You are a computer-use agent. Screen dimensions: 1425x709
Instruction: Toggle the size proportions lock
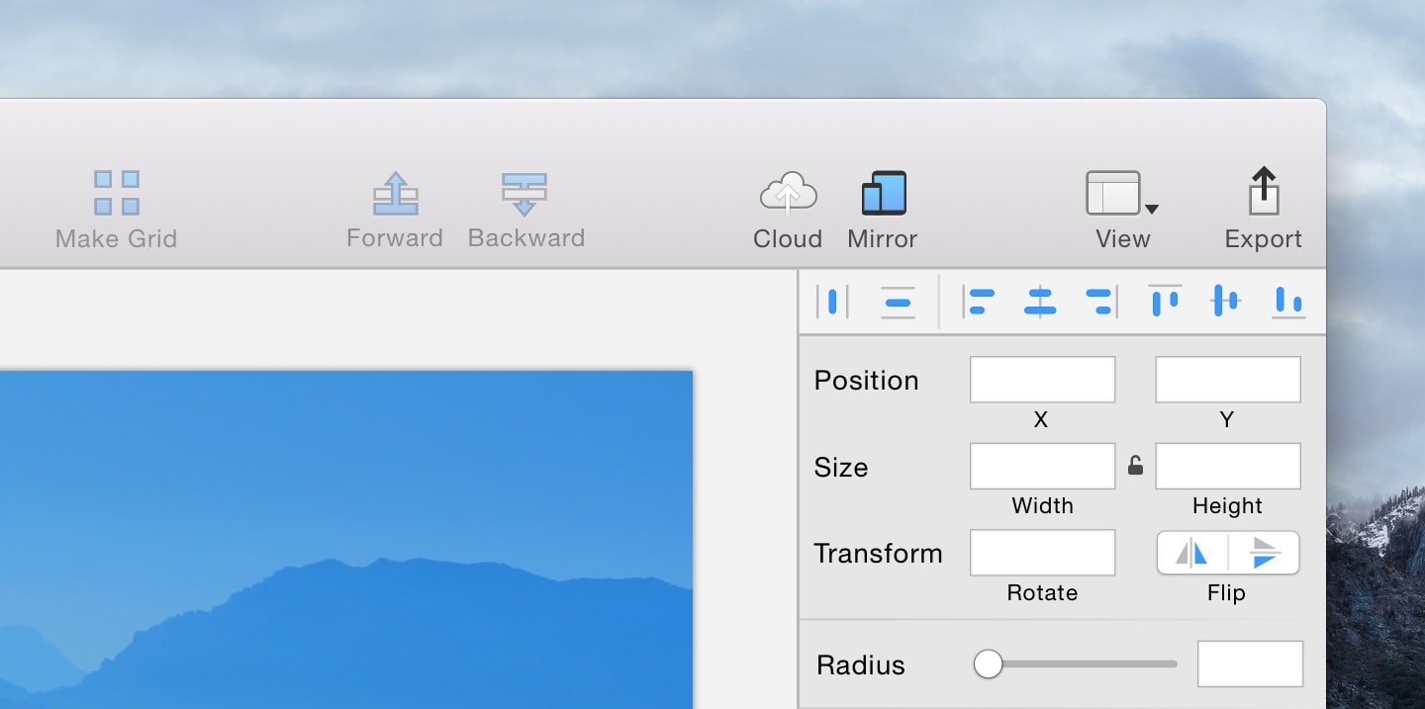click(1135, 466)
